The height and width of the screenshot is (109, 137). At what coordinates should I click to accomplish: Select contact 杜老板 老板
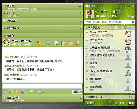(108, 42)
